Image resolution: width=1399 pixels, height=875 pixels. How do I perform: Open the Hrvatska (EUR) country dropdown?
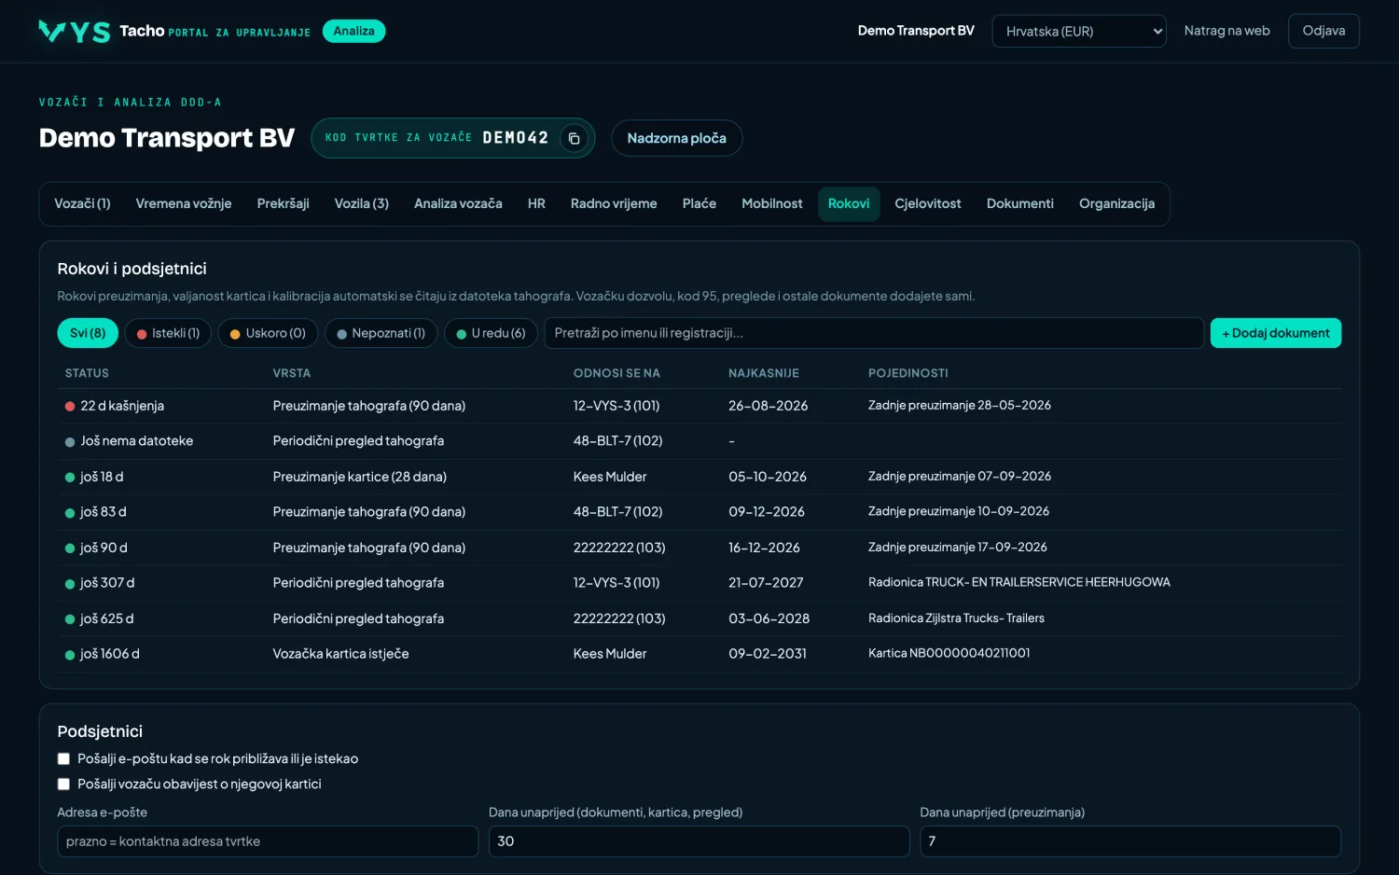coord(1079,31)
